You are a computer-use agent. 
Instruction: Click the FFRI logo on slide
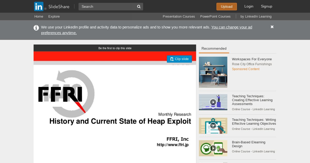pos(66,94)
